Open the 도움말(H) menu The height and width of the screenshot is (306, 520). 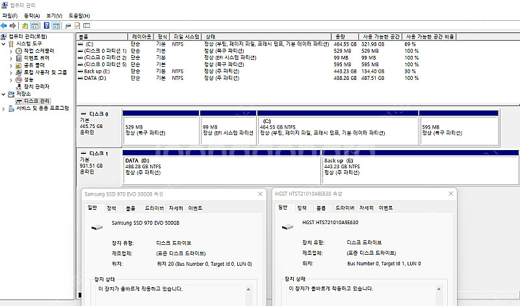(x=79, y=16)
